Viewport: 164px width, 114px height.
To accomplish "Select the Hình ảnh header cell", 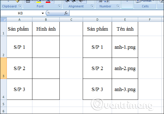I will (x=46, y=29).
